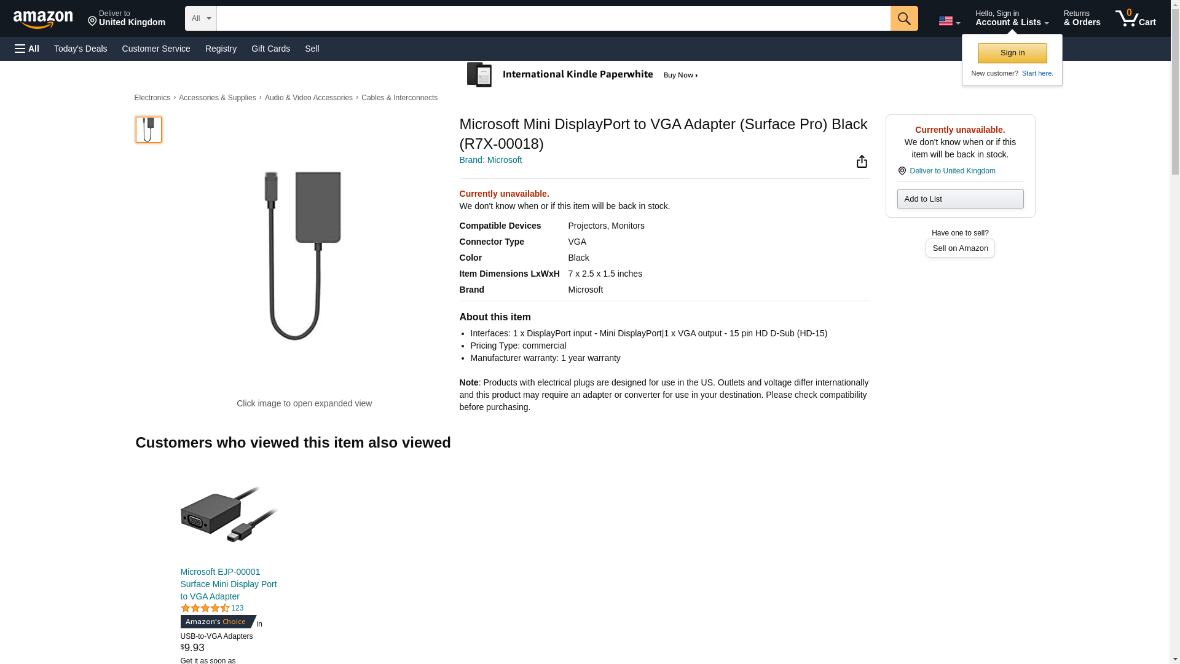This screenshot has width=1180, height=664.
Task: Open the Brand: Microsoft link
Action: pyautogui.click(x=490, y=160)
